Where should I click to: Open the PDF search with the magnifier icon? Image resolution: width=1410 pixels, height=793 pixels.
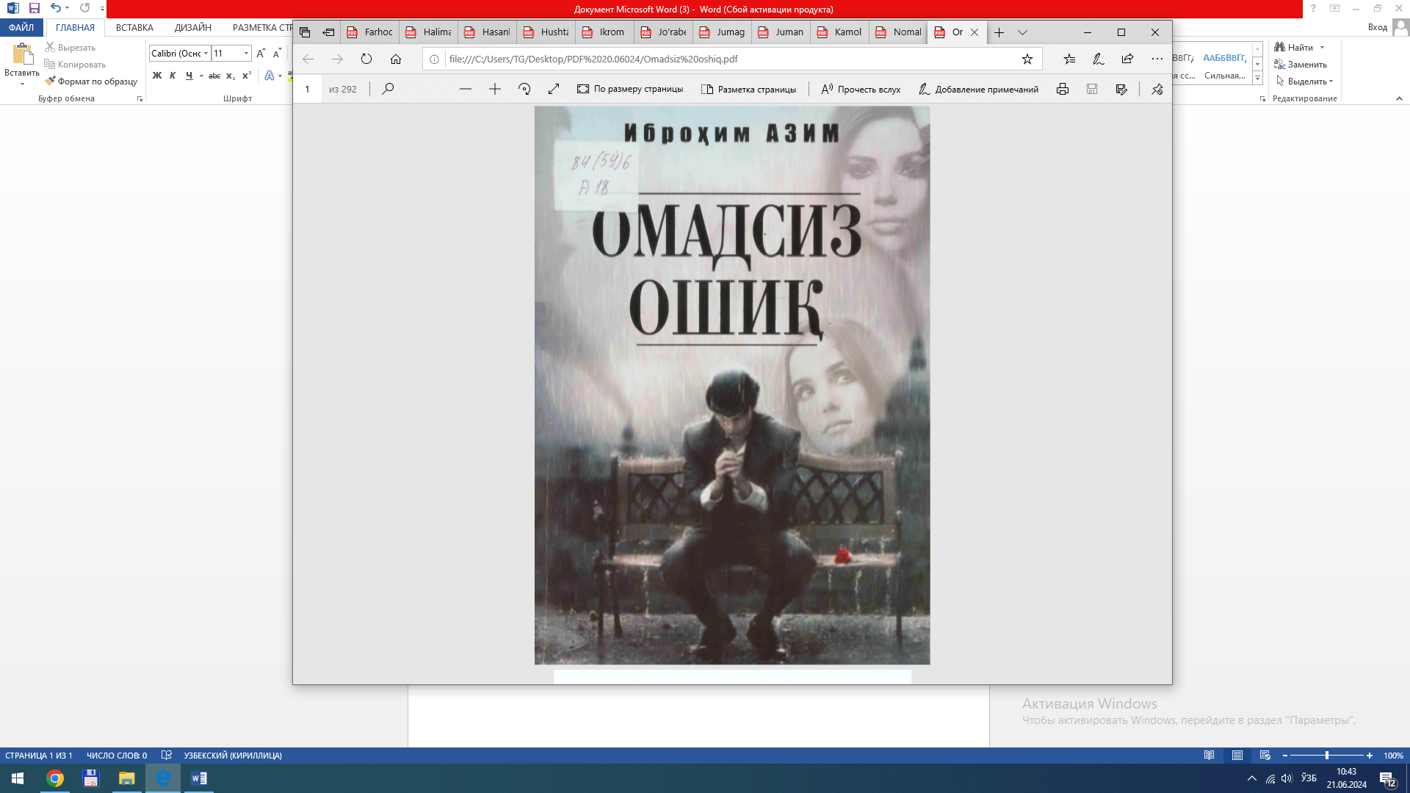(388, 88)
